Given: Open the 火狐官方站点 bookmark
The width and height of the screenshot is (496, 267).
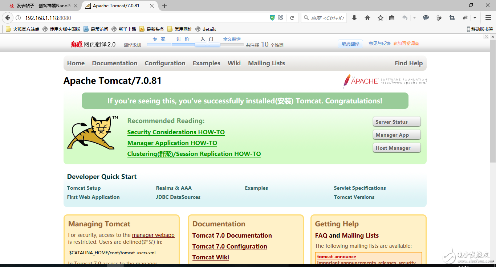Looking at the screenshot, I should [x=23, y=29].
